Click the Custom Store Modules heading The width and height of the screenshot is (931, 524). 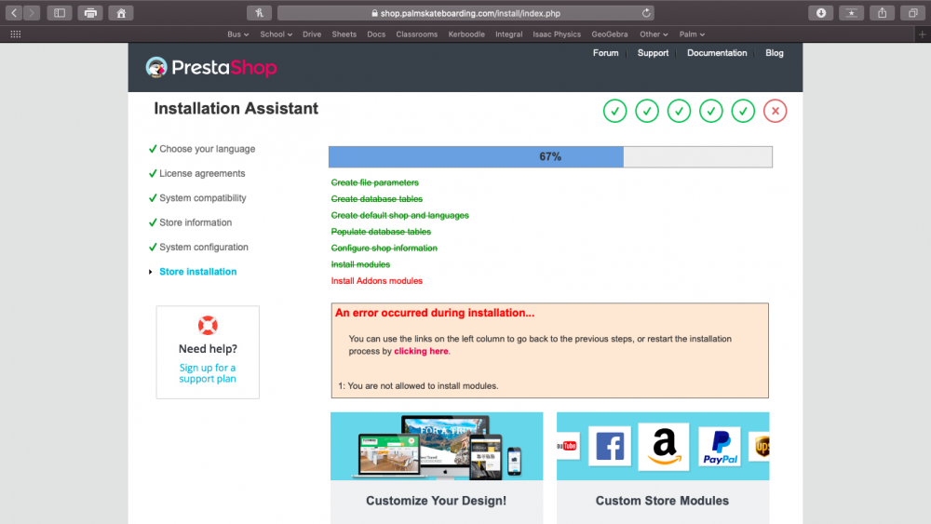point(662,500)
